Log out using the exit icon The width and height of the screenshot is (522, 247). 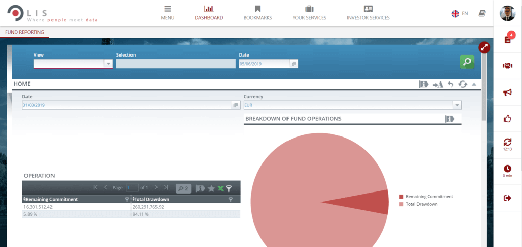507,198
